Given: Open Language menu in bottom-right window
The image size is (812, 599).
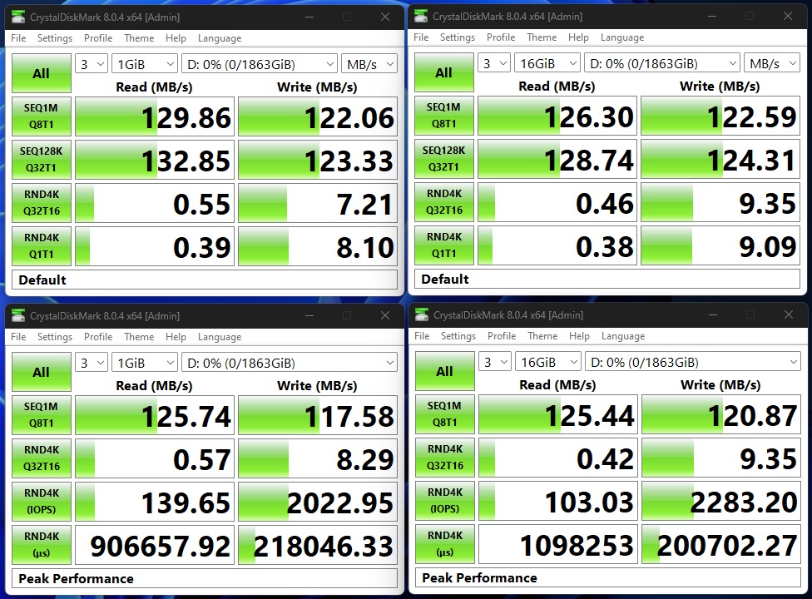Looking at the screenshot, I should pyautogui.click(x=623, y=335).
